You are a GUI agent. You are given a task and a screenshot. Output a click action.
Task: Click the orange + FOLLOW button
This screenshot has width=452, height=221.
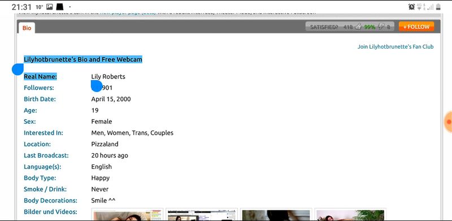(416, 27)
